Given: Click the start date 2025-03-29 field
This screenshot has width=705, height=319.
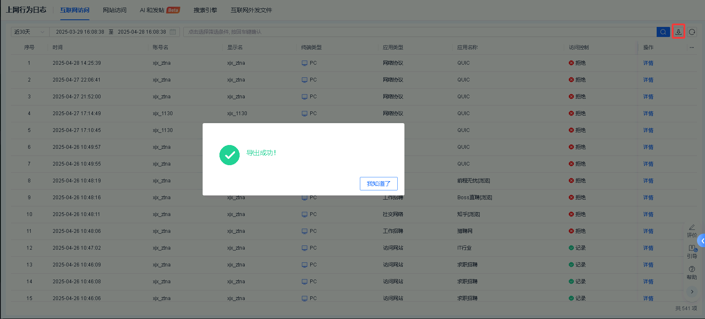Looking at the screenshot, I should point(80,32).
